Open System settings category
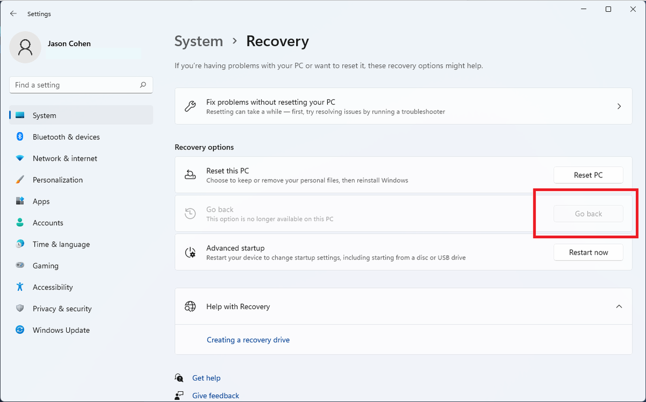Viewport: 646px width, 402px height. [x=81, y=116]
